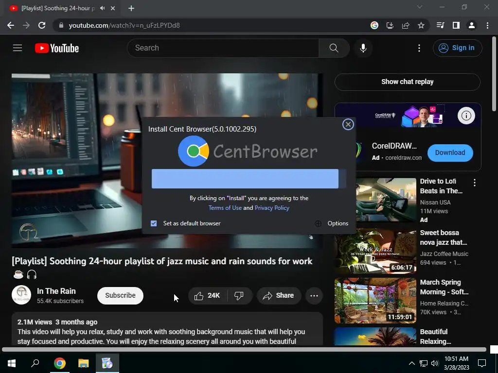Select the Soothing 24-hour playlist tab
Image resolution: width=498 pixels, height=373 pixels.
[x=58, y=8]
